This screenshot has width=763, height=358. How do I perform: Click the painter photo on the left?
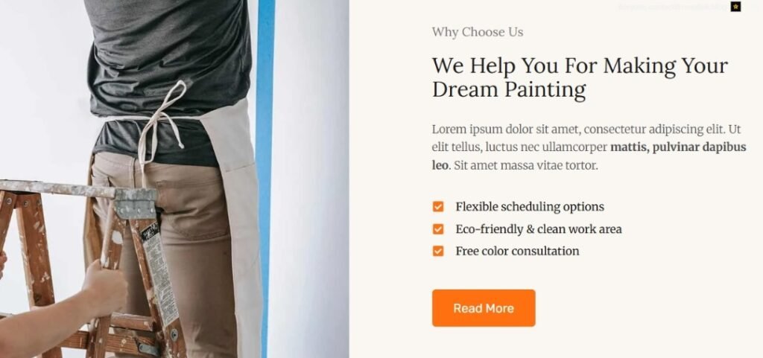174,179
